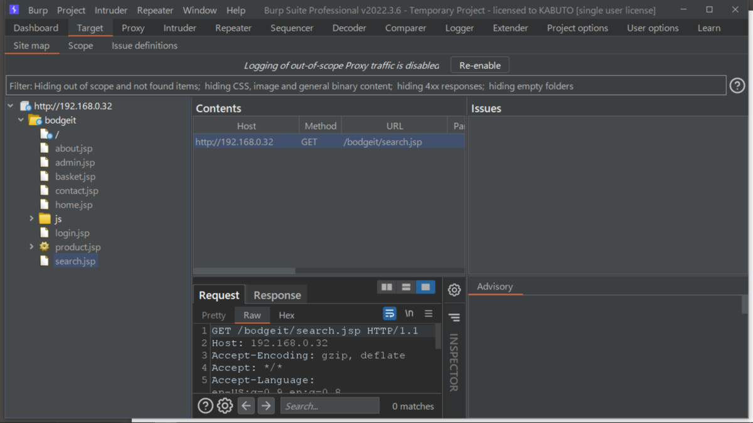Expand the js folder node
This screenshot has height=423, width=753.
click(x=31, y=219)
